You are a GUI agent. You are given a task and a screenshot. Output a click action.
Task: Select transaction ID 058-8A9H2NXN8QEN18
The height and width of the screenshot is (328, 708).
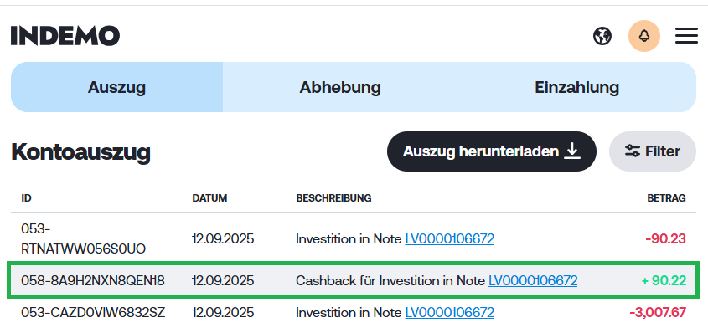92,281
